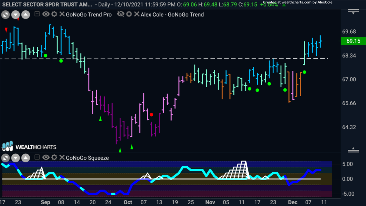Open settings gear for GoNoGo Squeeze
The width and height of the screenshot is (366, 206).
point(54,157)
